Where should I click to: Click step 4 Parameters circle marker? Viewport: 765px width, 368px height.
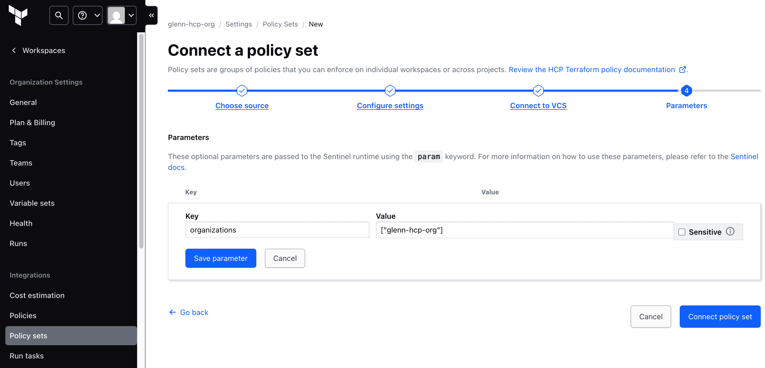686,91
